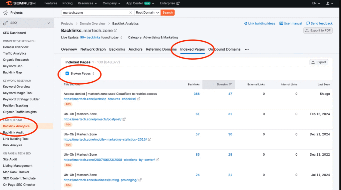Image resolution: width=341 pixels, height=190 pixels.
Task: Click the Projects breadcrumb
Action: pyautogui.click(x=67, y=24)
